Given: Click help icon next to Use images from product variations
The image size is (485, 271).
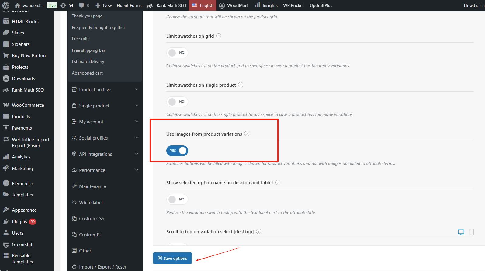Looking at the screenshot, I should click(x=247, y=134).
